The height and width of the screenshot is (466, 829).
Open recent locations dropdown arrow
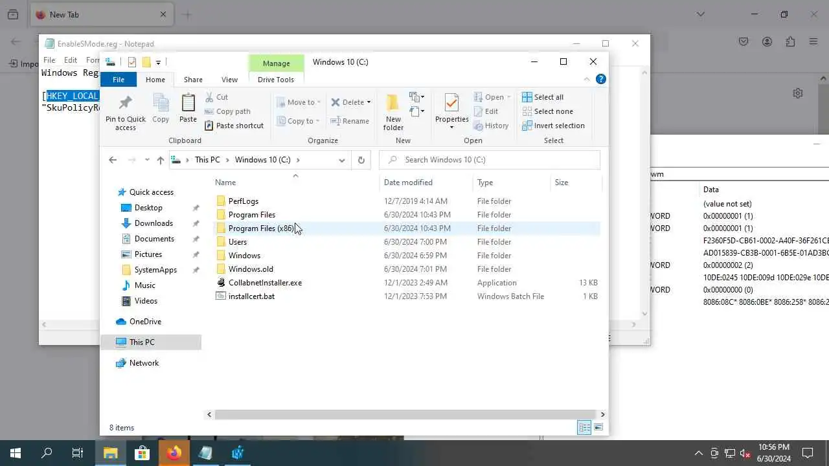click(x=147, y=160)
